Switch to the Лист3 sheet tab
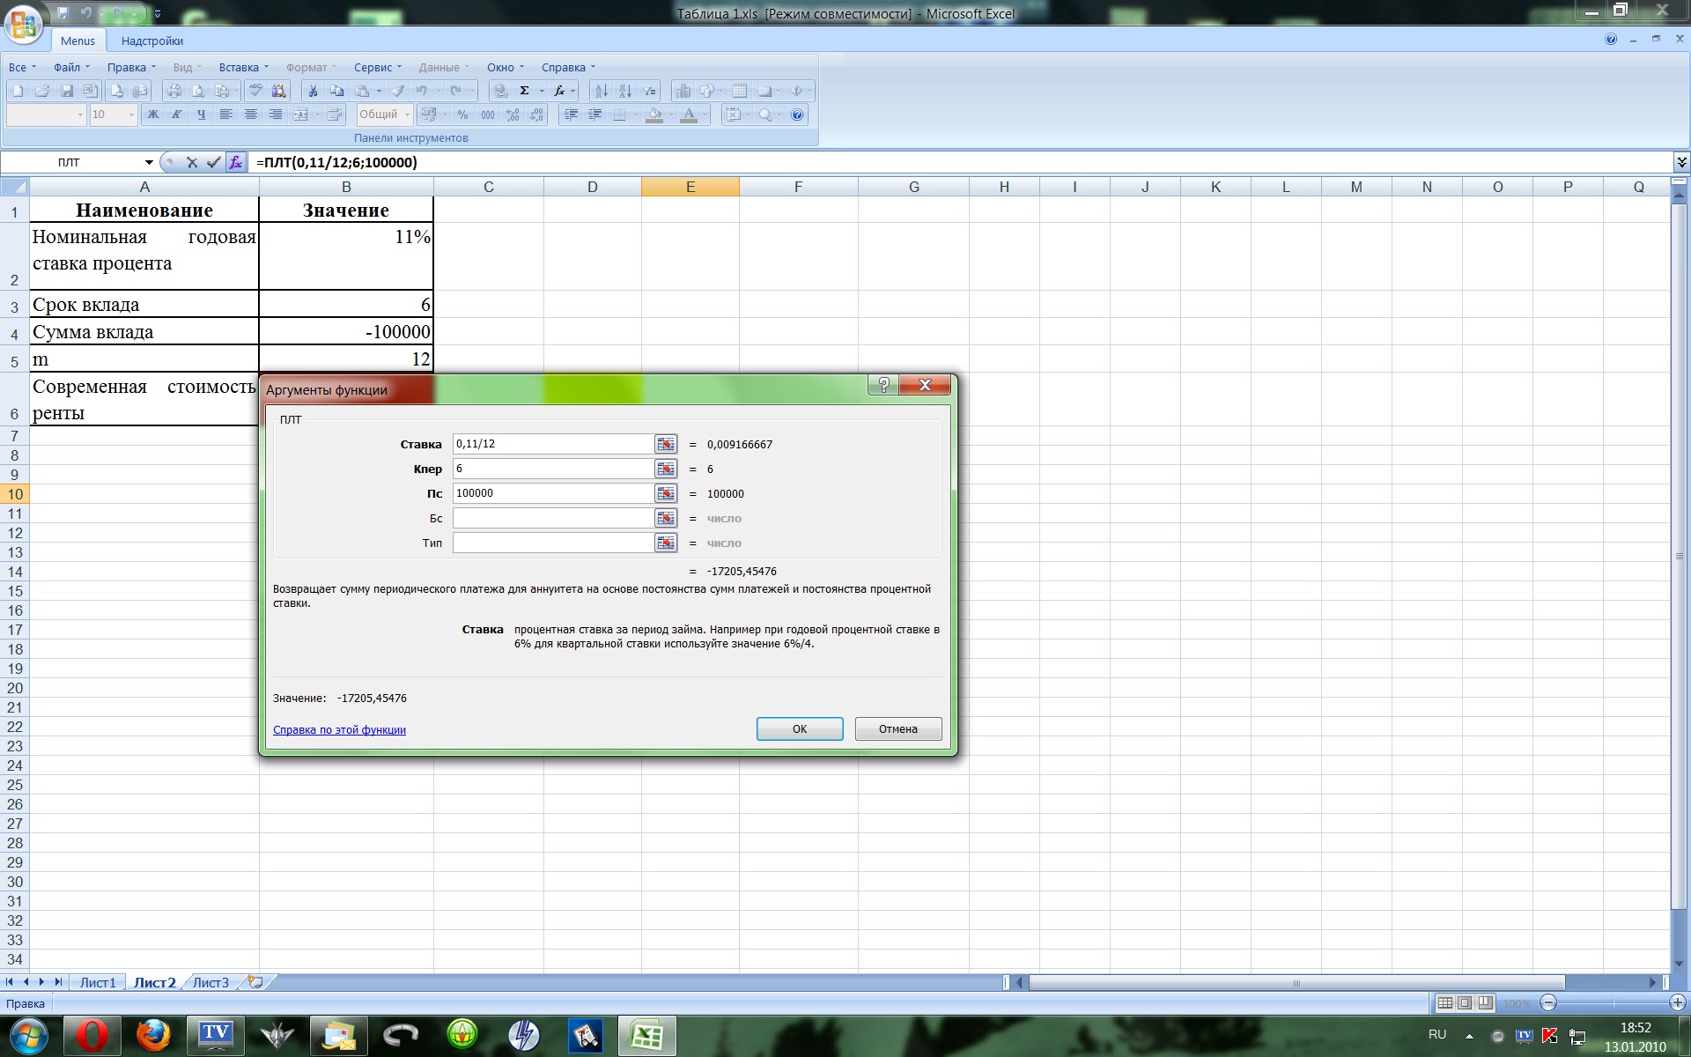The width and height of the screenshot is (1691, 1057). 210,982
